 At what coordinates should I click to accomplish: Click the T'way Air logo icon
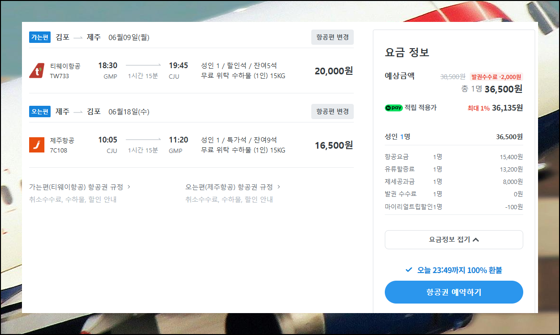click(x=37, y=71)
